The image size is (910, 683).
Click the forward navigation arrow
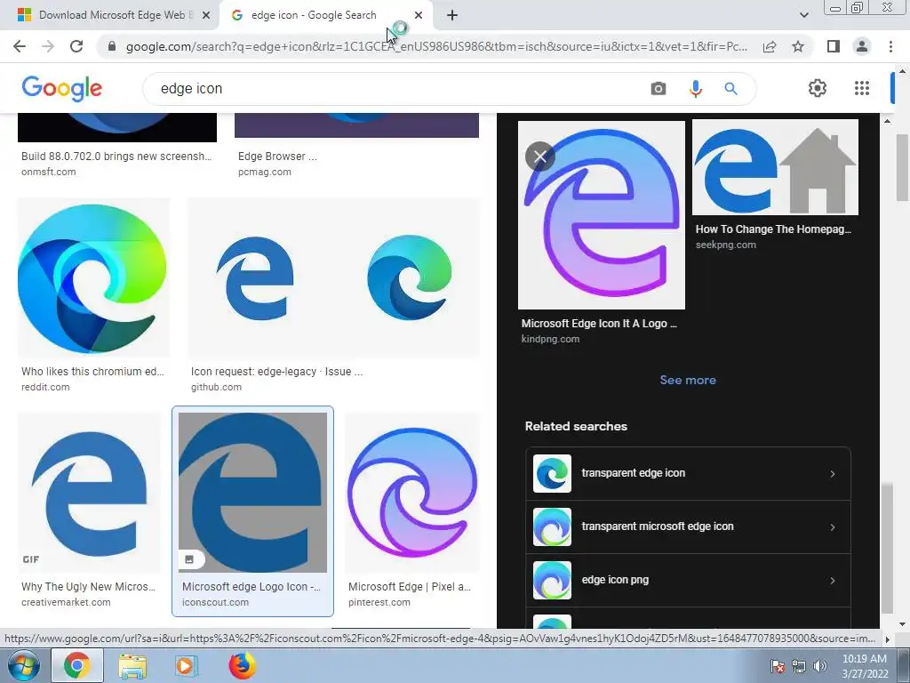pos(48,46)
